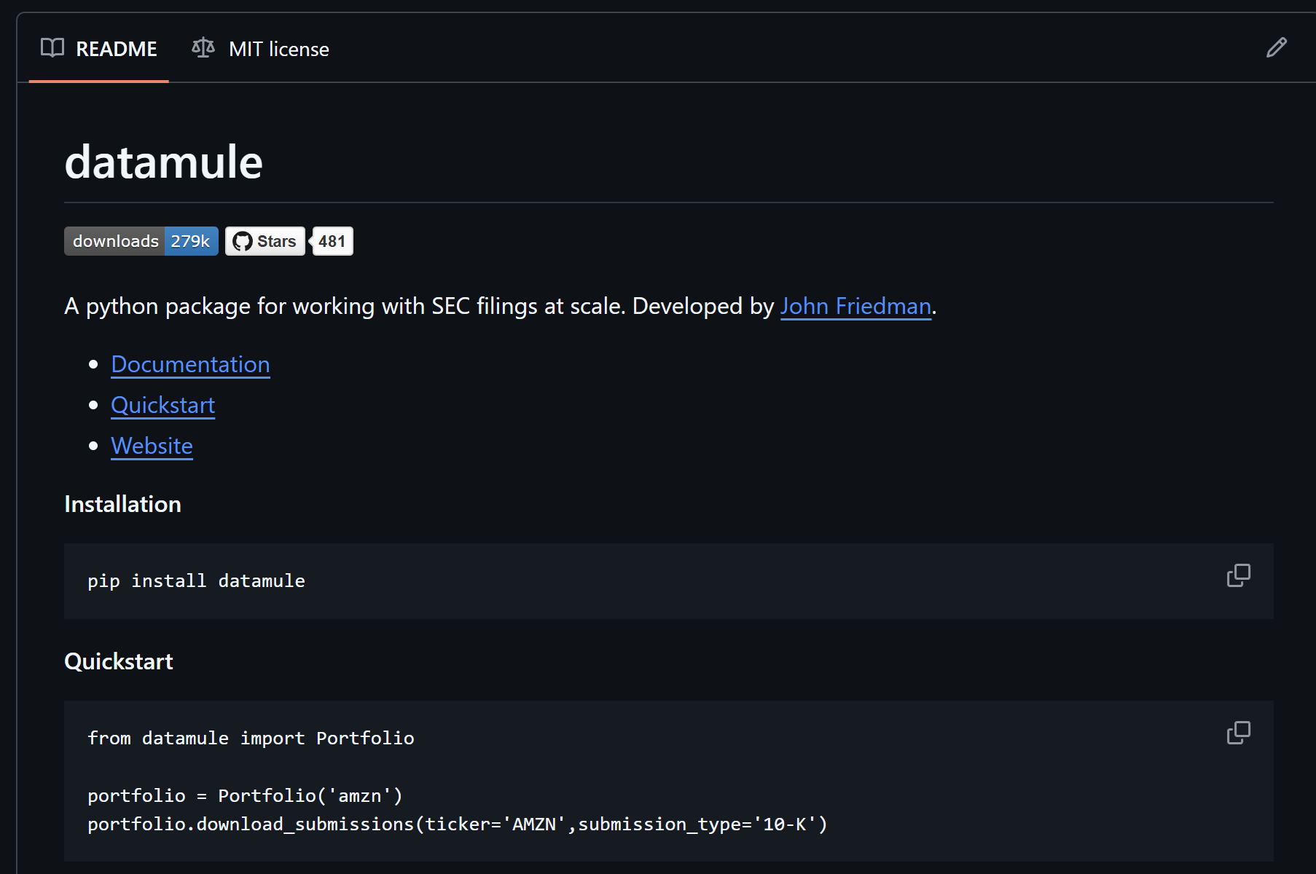Click the open book README icon

[53, 48]
